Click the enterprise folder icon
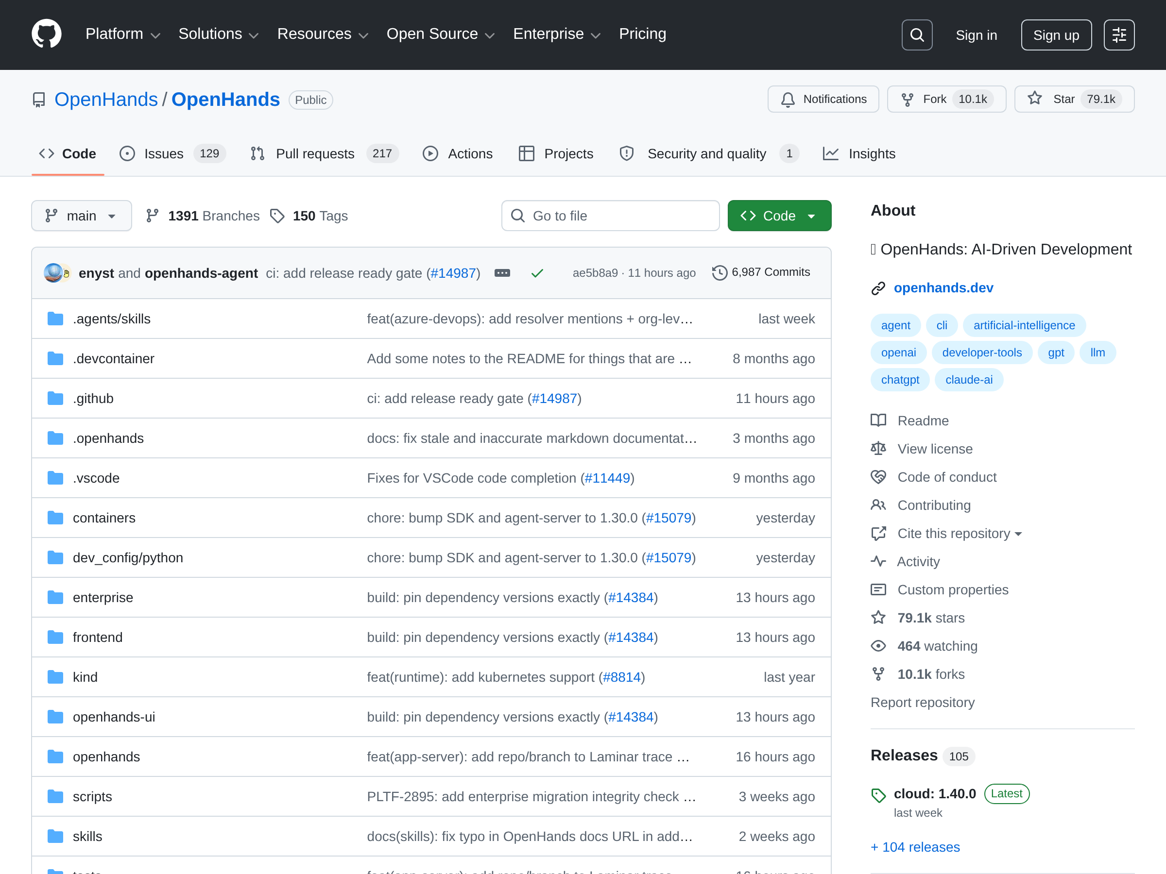This screenshot has height=874, width=1166. tap(55, 597)
